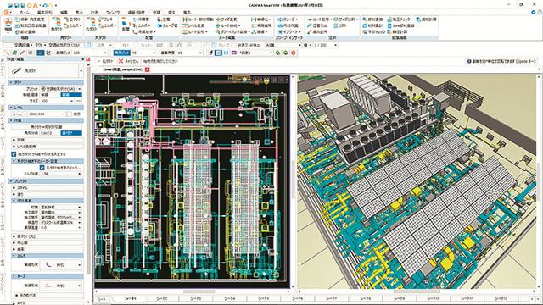
Task: Click the 部材変換 component conversion tool
Action: 372,19
